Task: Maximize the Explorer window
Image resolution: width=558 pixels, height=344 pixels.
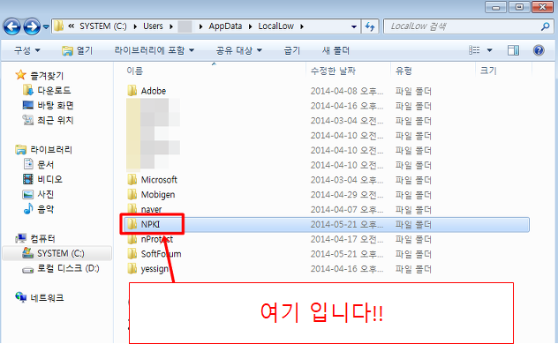Action: (519, 7)
